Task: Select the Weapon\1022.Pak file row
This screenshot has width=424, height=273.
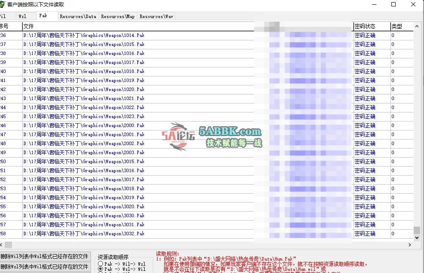Action: click(84, 107)
